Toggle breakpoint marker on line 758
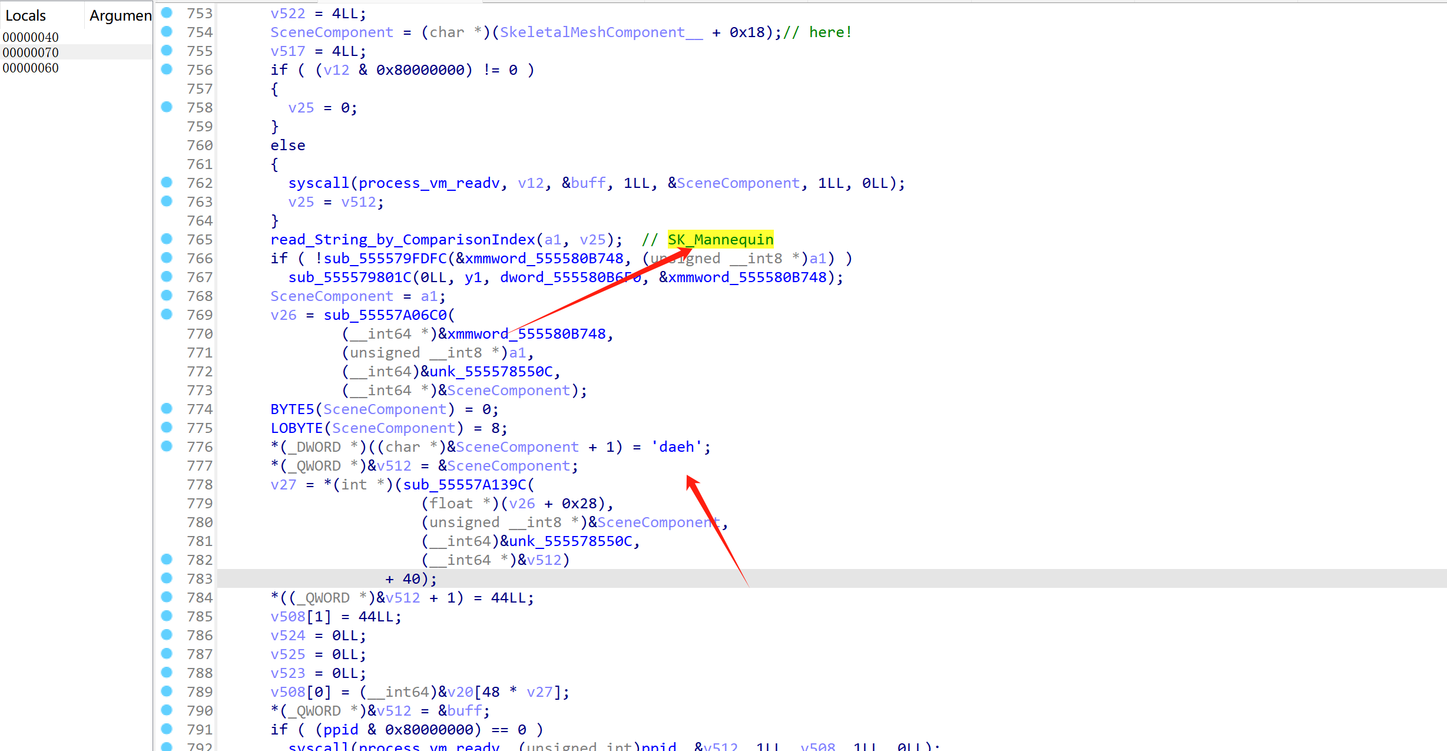The image size is (1447, 751). tap(167, 107)
